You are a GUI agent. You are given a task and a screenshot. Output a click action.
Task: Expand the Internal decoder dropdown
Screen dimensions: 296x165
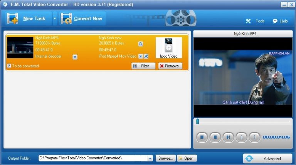click(75, 57)
